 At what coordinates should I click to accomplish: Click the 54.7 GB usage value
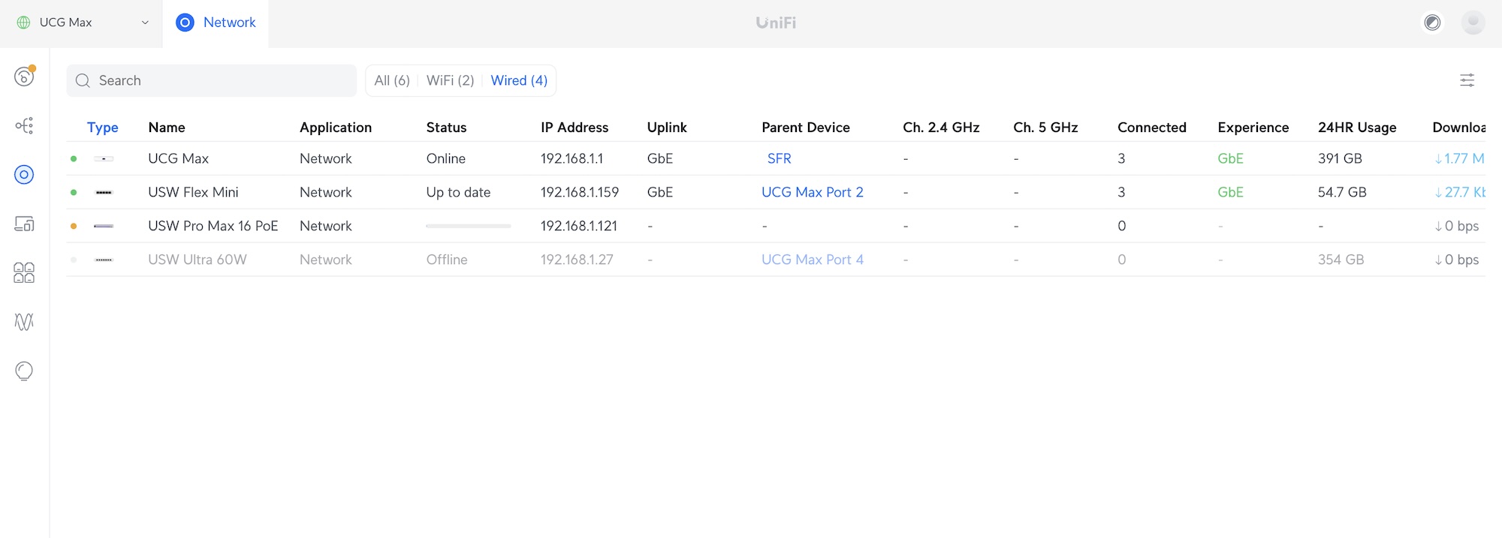1343,193
